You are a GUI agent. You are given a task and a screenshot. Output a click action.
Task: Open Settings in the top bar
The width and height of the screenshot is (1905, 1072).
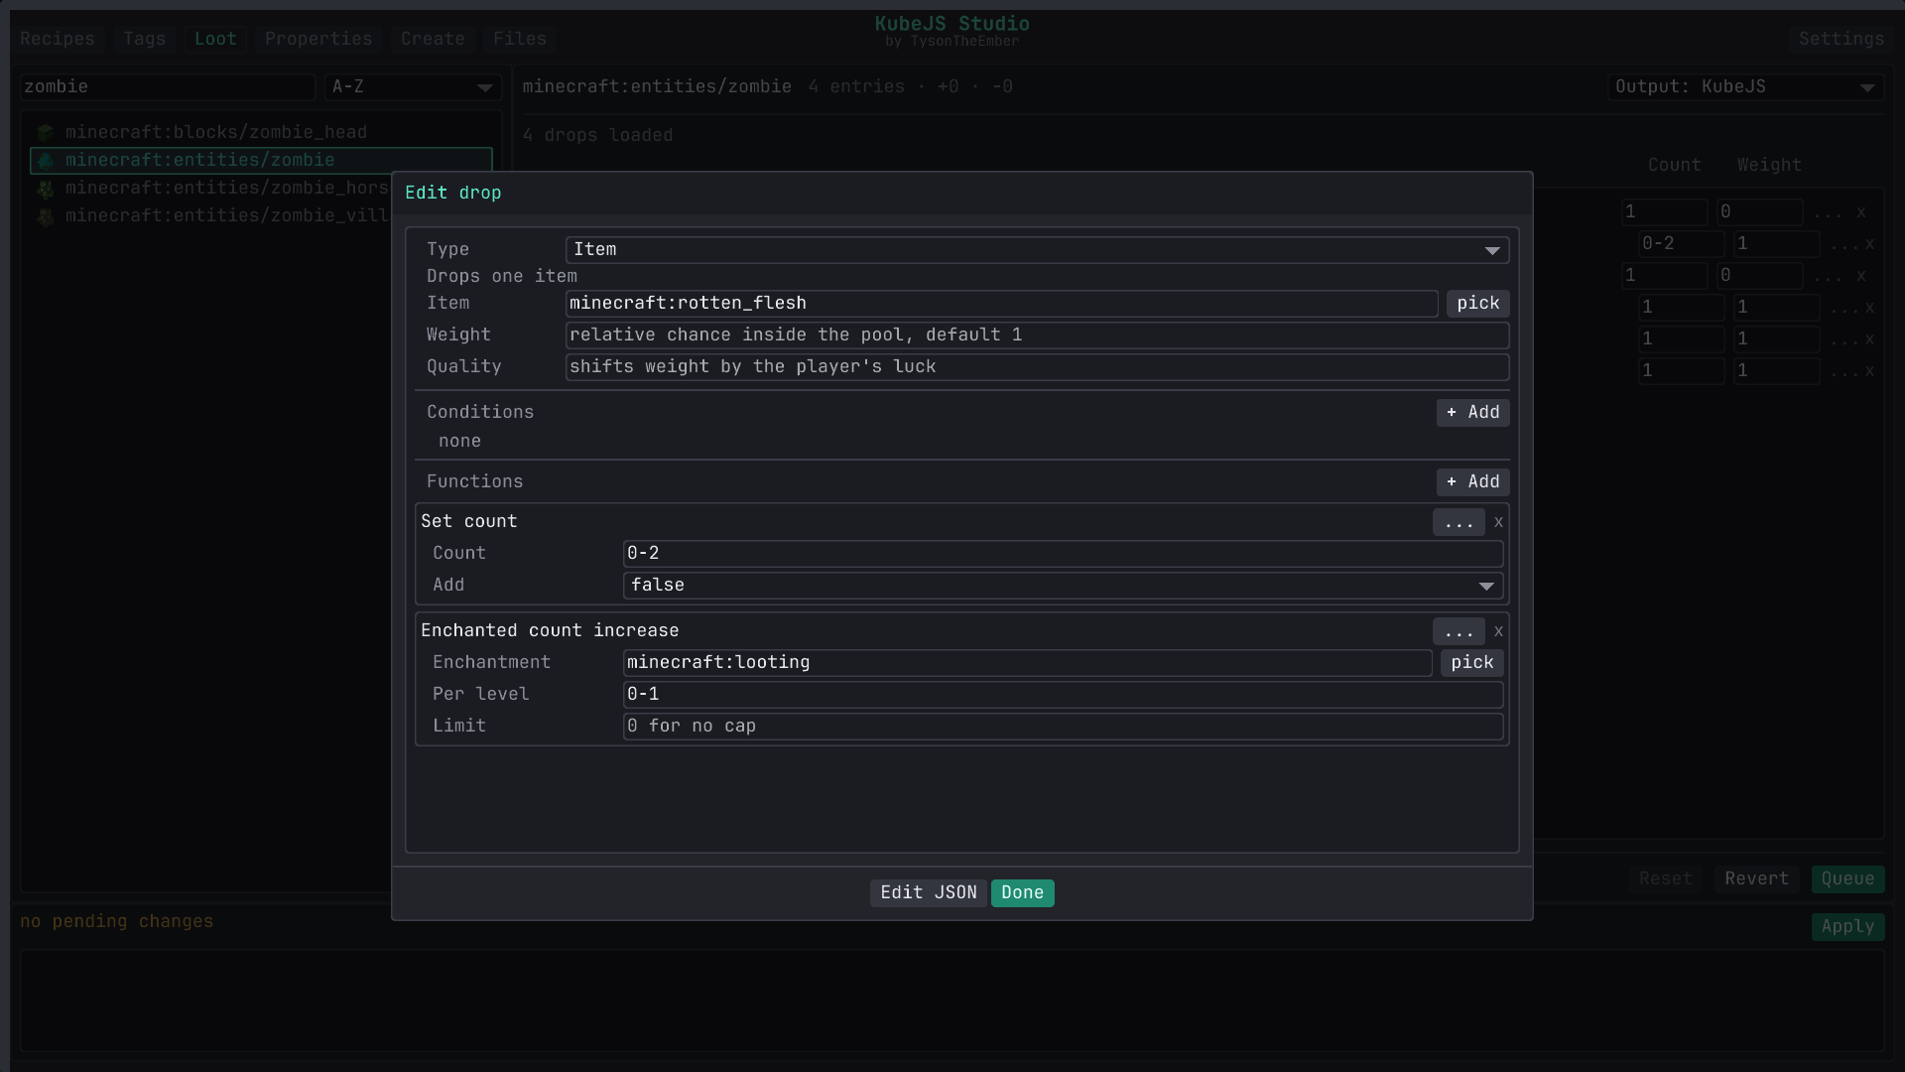1841,39
